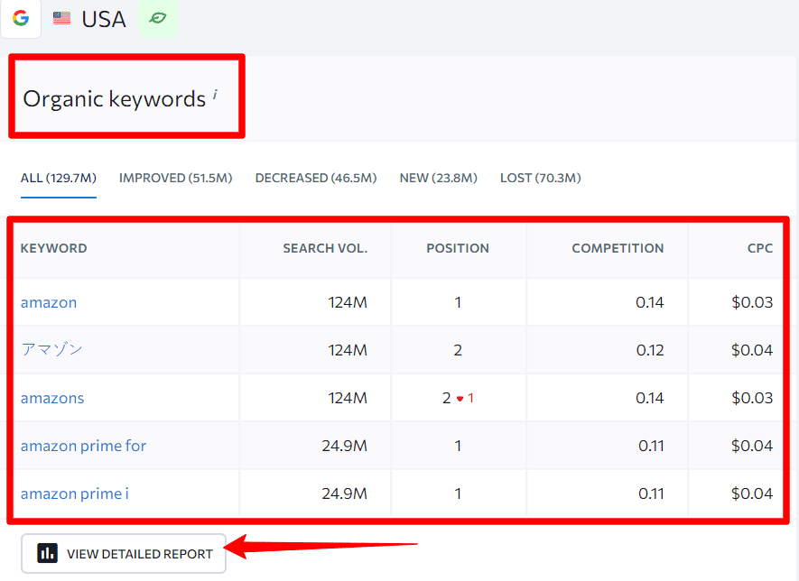Click position 1 in amazon row
The image size is (799, 581).
point(458,302)
